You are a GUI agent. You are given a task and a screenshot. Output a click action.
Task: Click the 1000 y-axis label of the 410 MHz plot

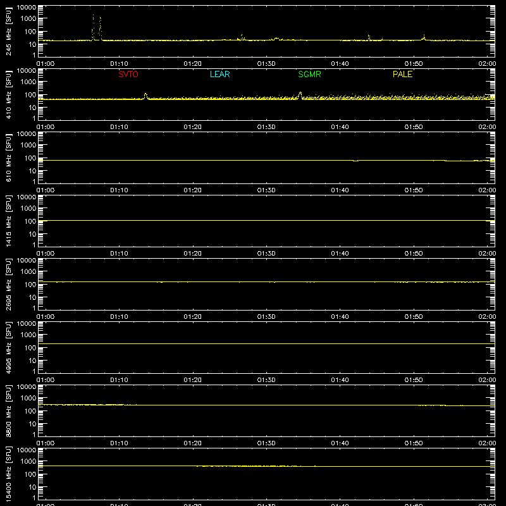coord(28,82)
